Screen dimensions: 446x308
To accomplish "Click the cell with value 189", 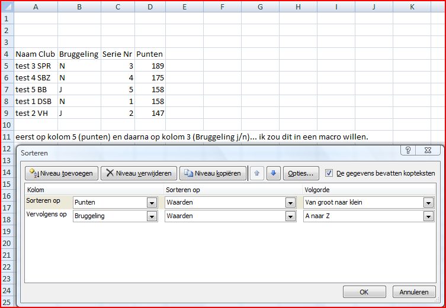I will pos(150,66).
